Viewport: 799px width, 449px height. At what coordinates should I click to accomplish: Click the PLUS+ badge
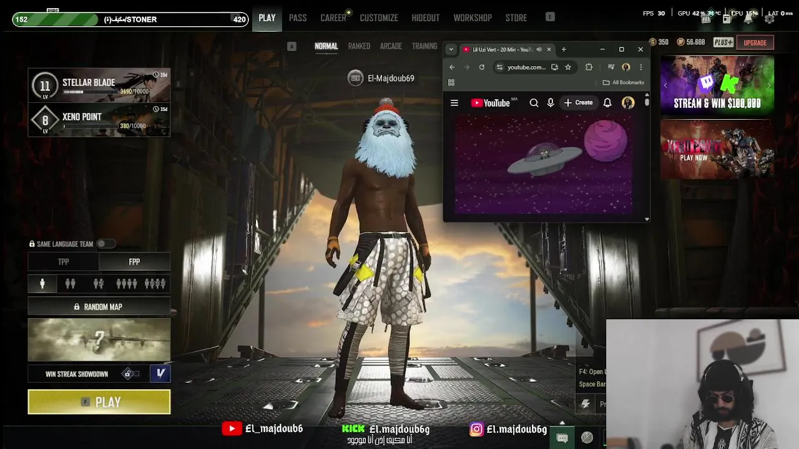[723, 42]
